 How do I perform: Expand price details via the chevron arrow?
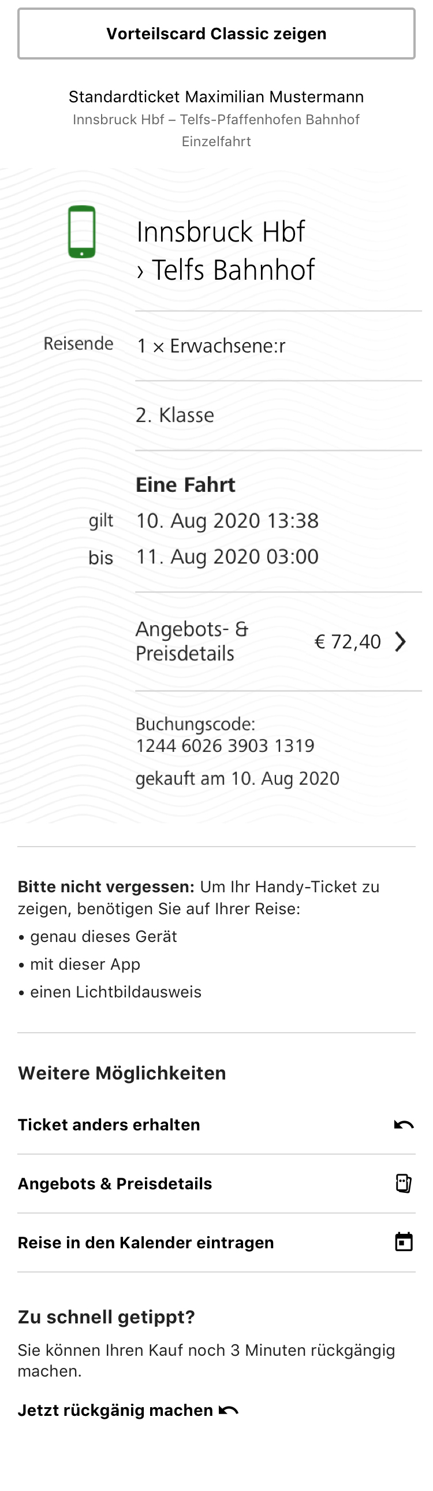click(400, 641)
